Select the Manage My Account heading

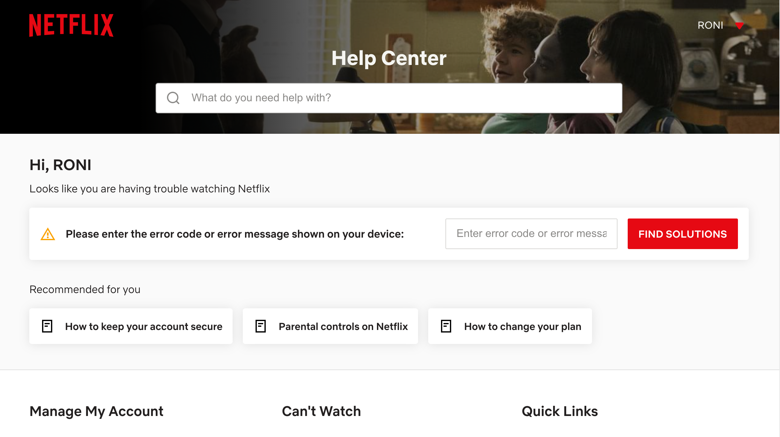pyautogui.click(x=96, y=411)
